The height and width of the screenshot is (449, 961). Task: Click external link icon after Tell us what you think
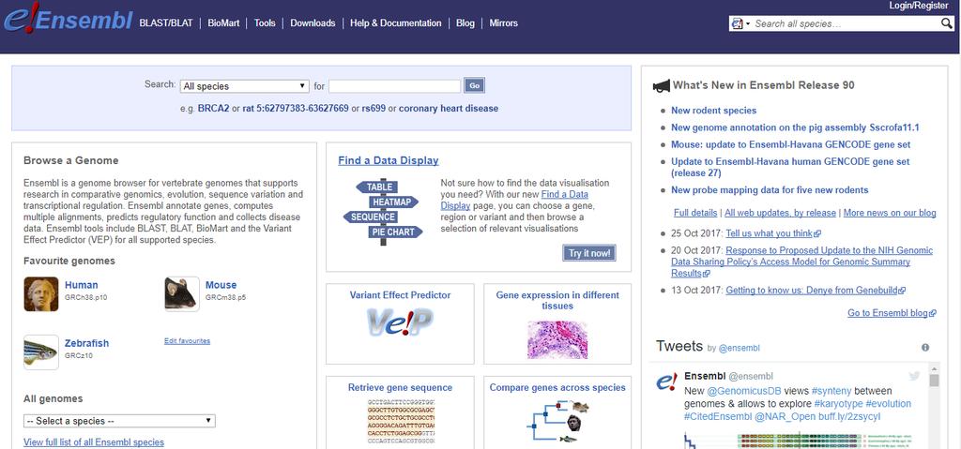817,234
